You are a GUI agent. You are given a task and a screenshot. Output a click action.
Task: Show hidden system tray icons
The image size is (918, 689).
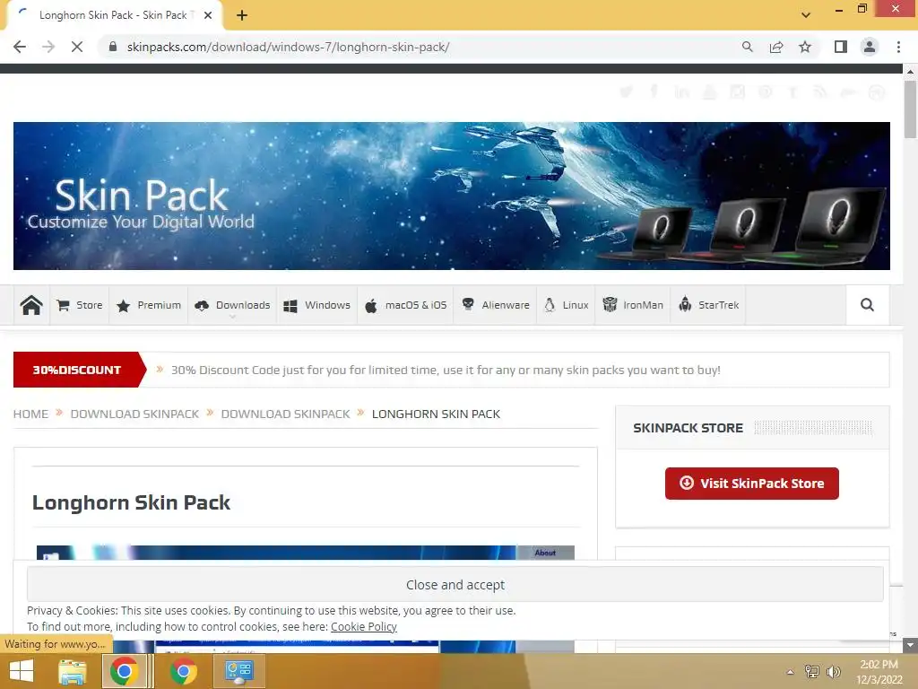[x=791, y=672]
